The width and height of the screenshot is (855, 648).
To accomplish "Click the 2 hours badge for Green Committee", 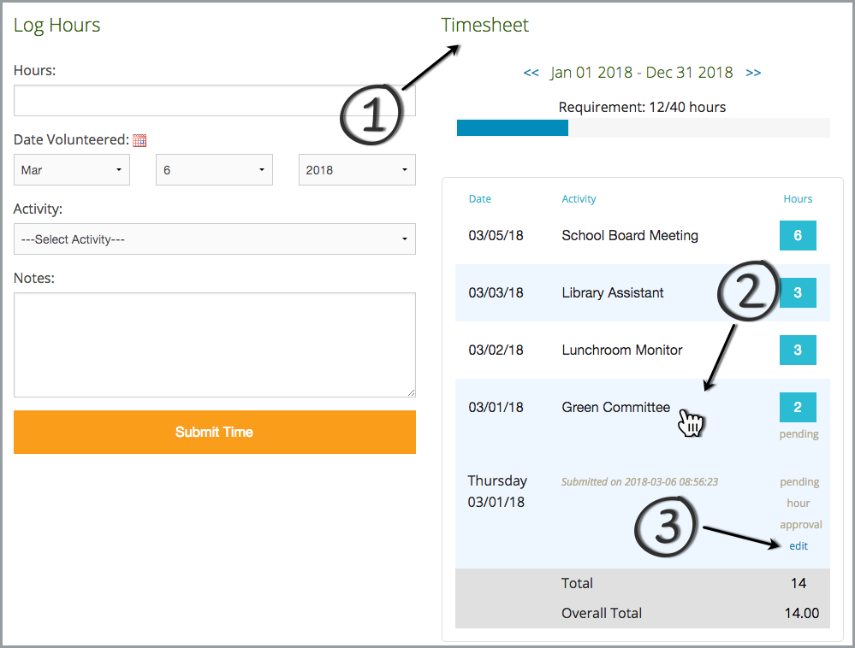I will 798,407.
